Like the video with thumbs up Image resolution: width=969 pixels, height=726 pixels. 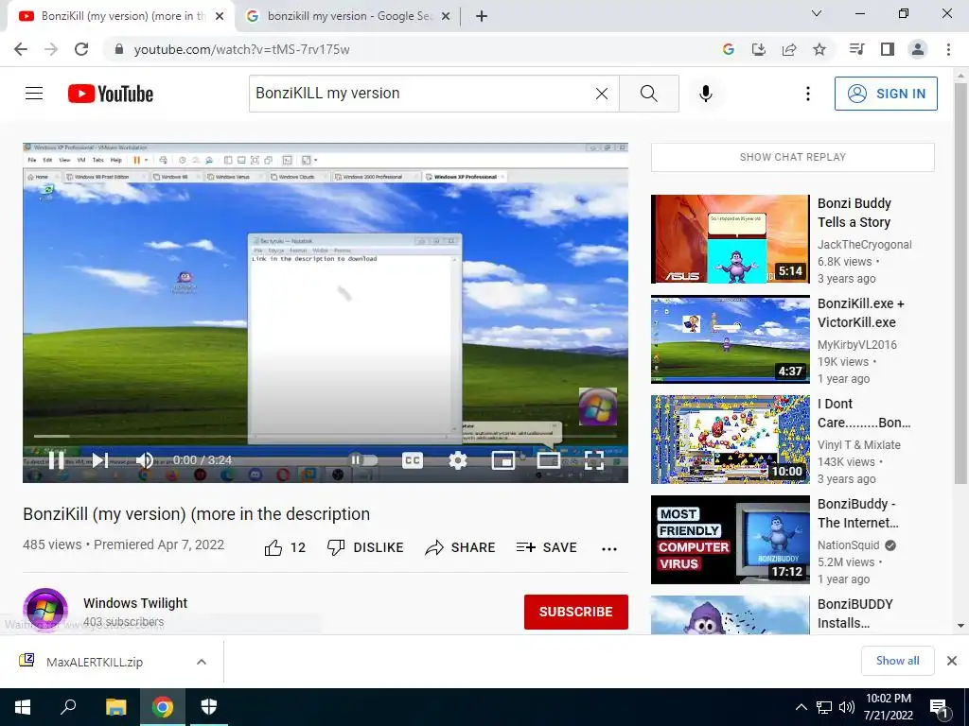coord(285,547)
